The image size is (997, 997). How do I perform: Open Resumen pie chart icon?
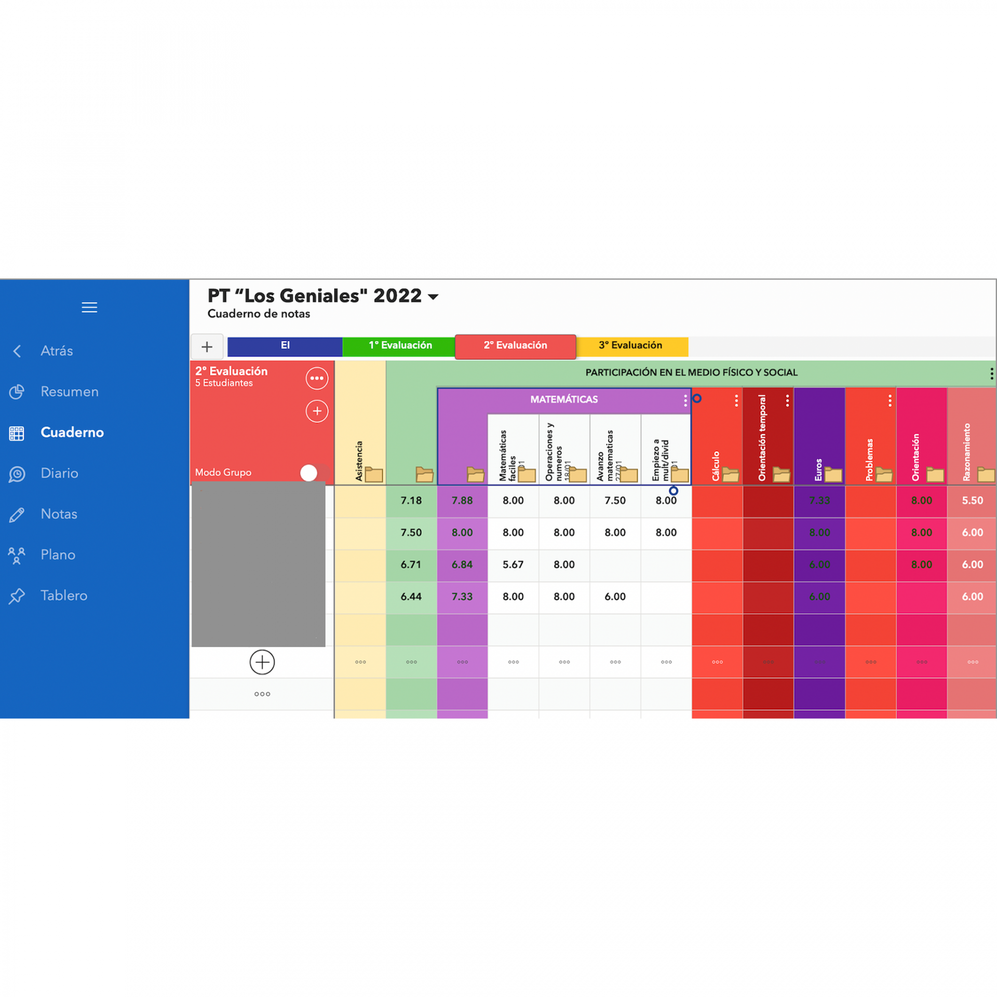point(17,392)
